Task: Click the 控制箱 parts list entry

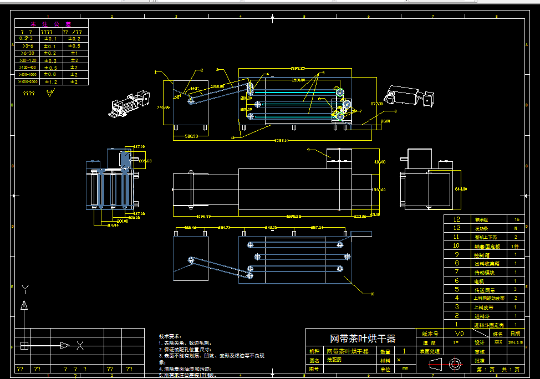Action: point(481,255)
